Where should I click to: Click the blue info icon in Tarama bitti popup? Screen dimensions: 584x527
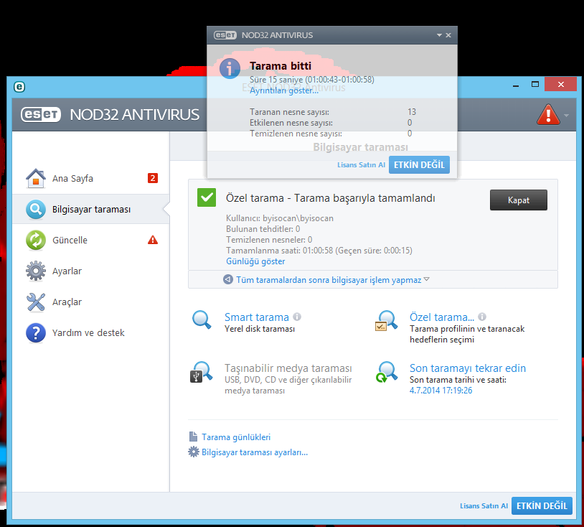230,69
